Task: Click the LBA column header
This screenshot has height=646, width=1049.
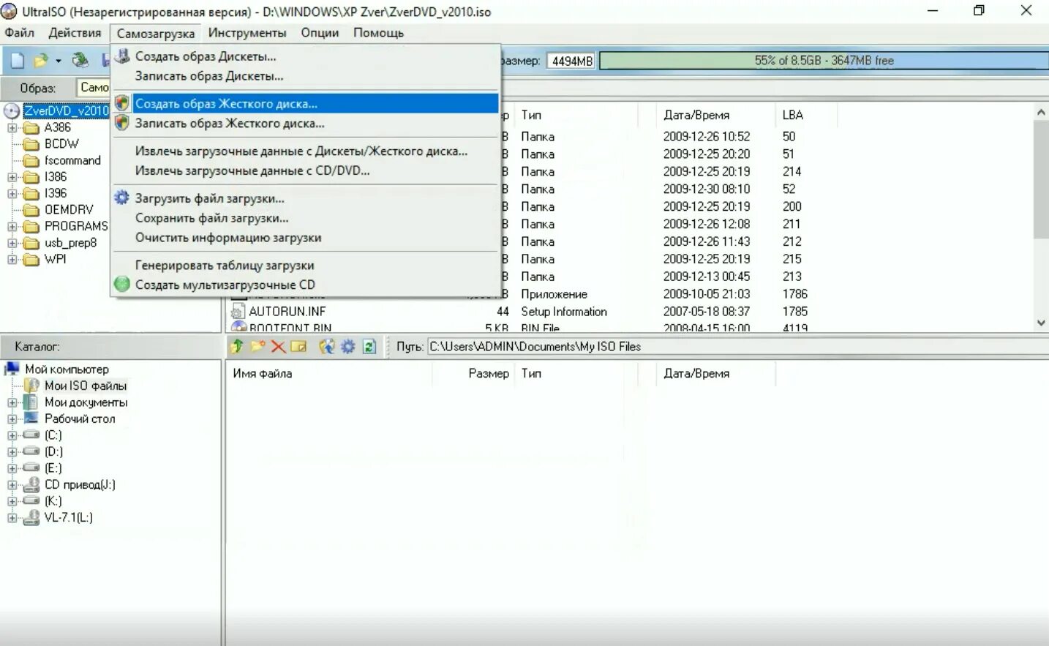Action: [x=793, y=115]
